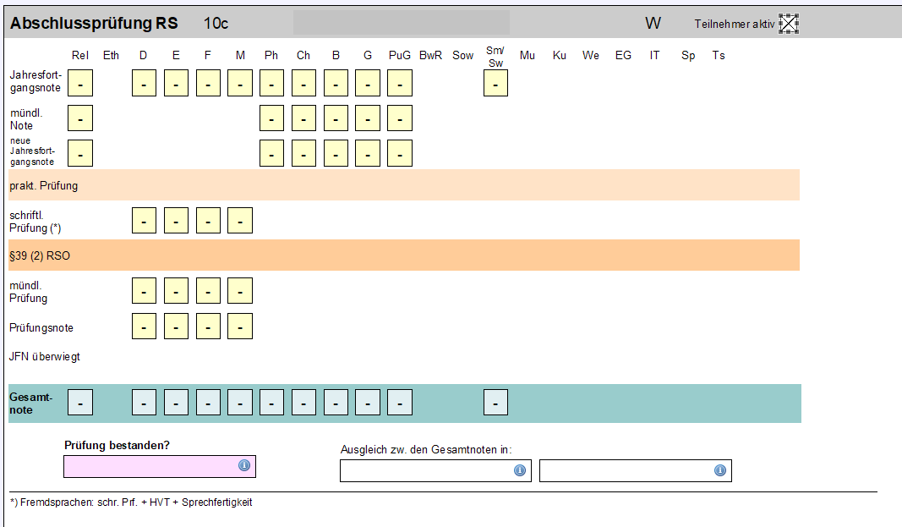This screenshot has width=902, height=527.
Task: Toggle the Teilnehmer aktiv checkbox
Action: tap(789, 24)
